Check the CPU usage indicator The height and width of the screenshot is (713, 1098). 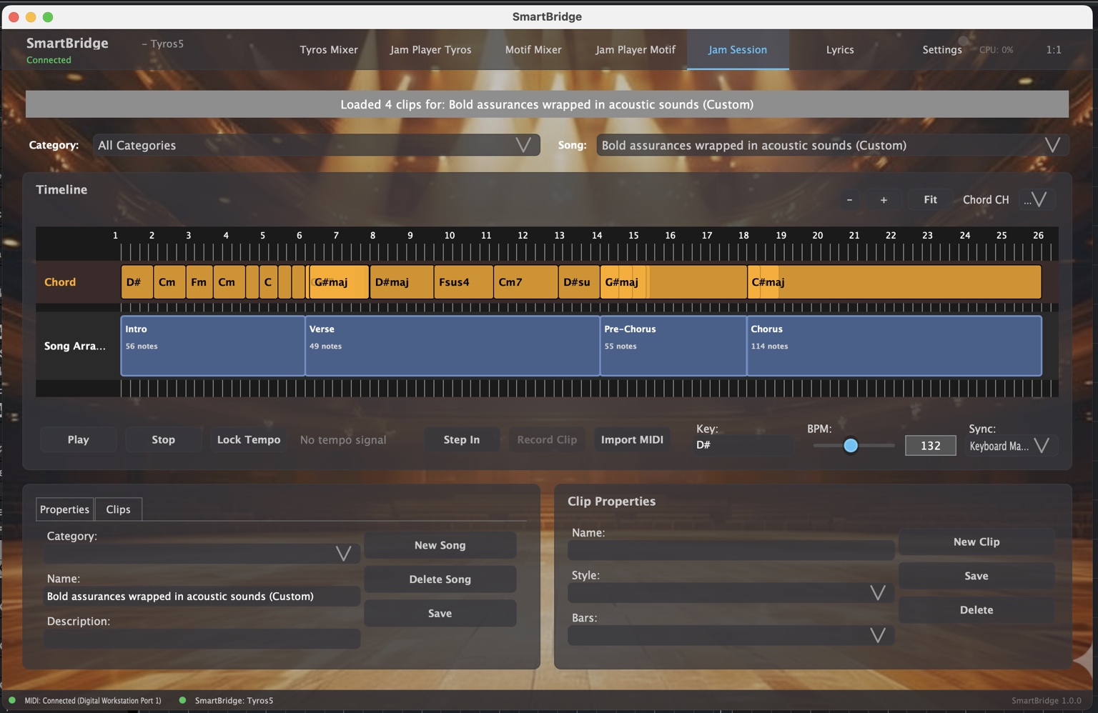[x=996, y=50]
